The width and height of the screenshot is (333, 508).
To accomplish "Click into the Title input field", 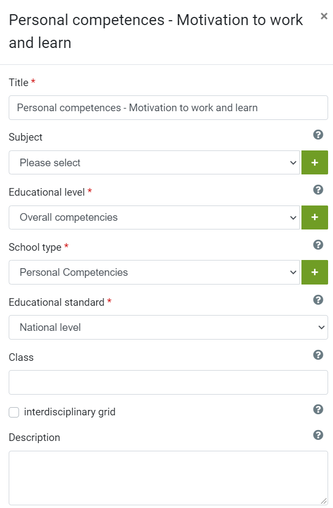I will click(168, 107).
